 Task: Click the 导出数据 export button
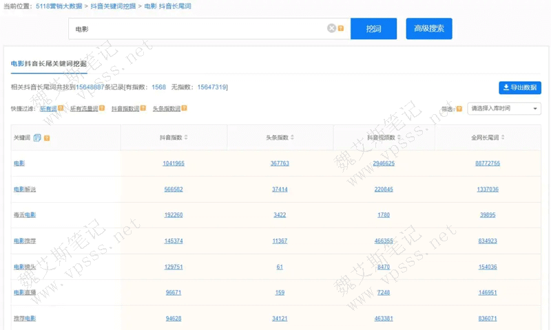[520, 87]
